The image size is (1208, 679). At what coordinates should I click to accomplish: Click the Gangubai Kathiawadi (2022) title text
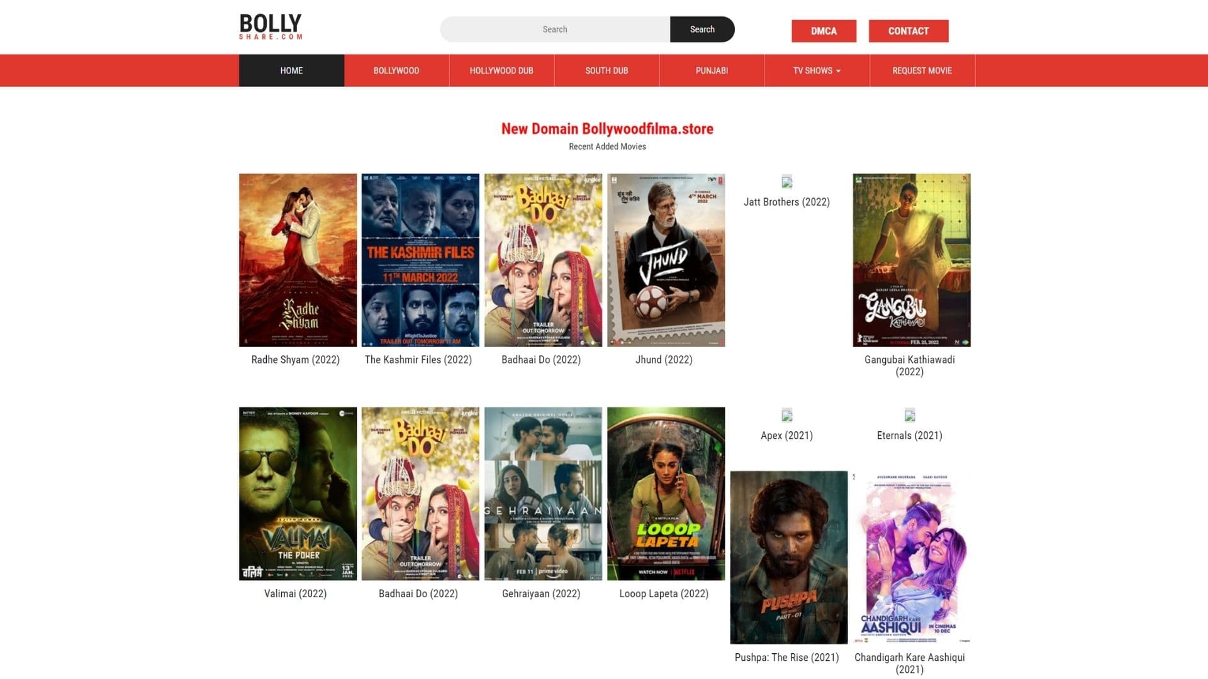[x=910, y=365]
